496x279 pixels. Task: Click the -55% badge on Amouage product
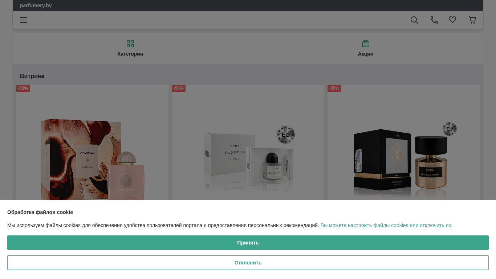click(23, 88)
